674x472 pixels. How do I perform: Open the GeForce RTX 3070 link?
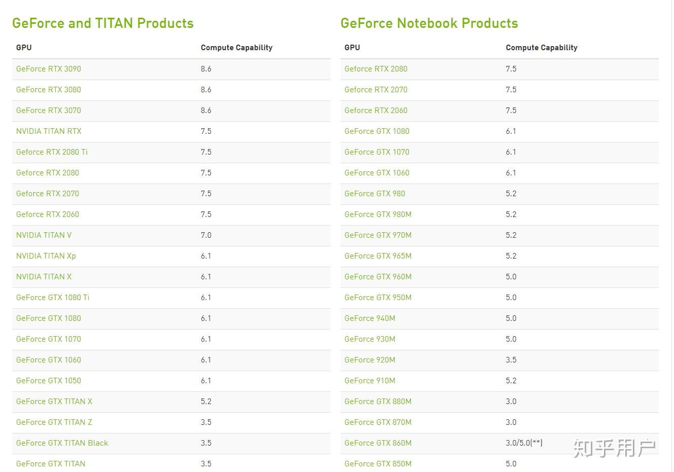pyautogui.click(x=48, y=111)
